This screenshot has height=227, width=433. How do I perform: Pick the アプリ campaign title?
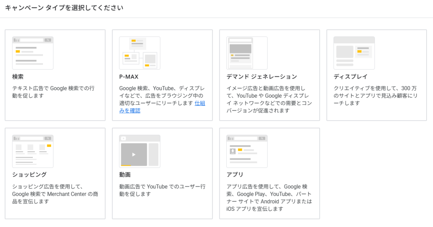[235, 175]
